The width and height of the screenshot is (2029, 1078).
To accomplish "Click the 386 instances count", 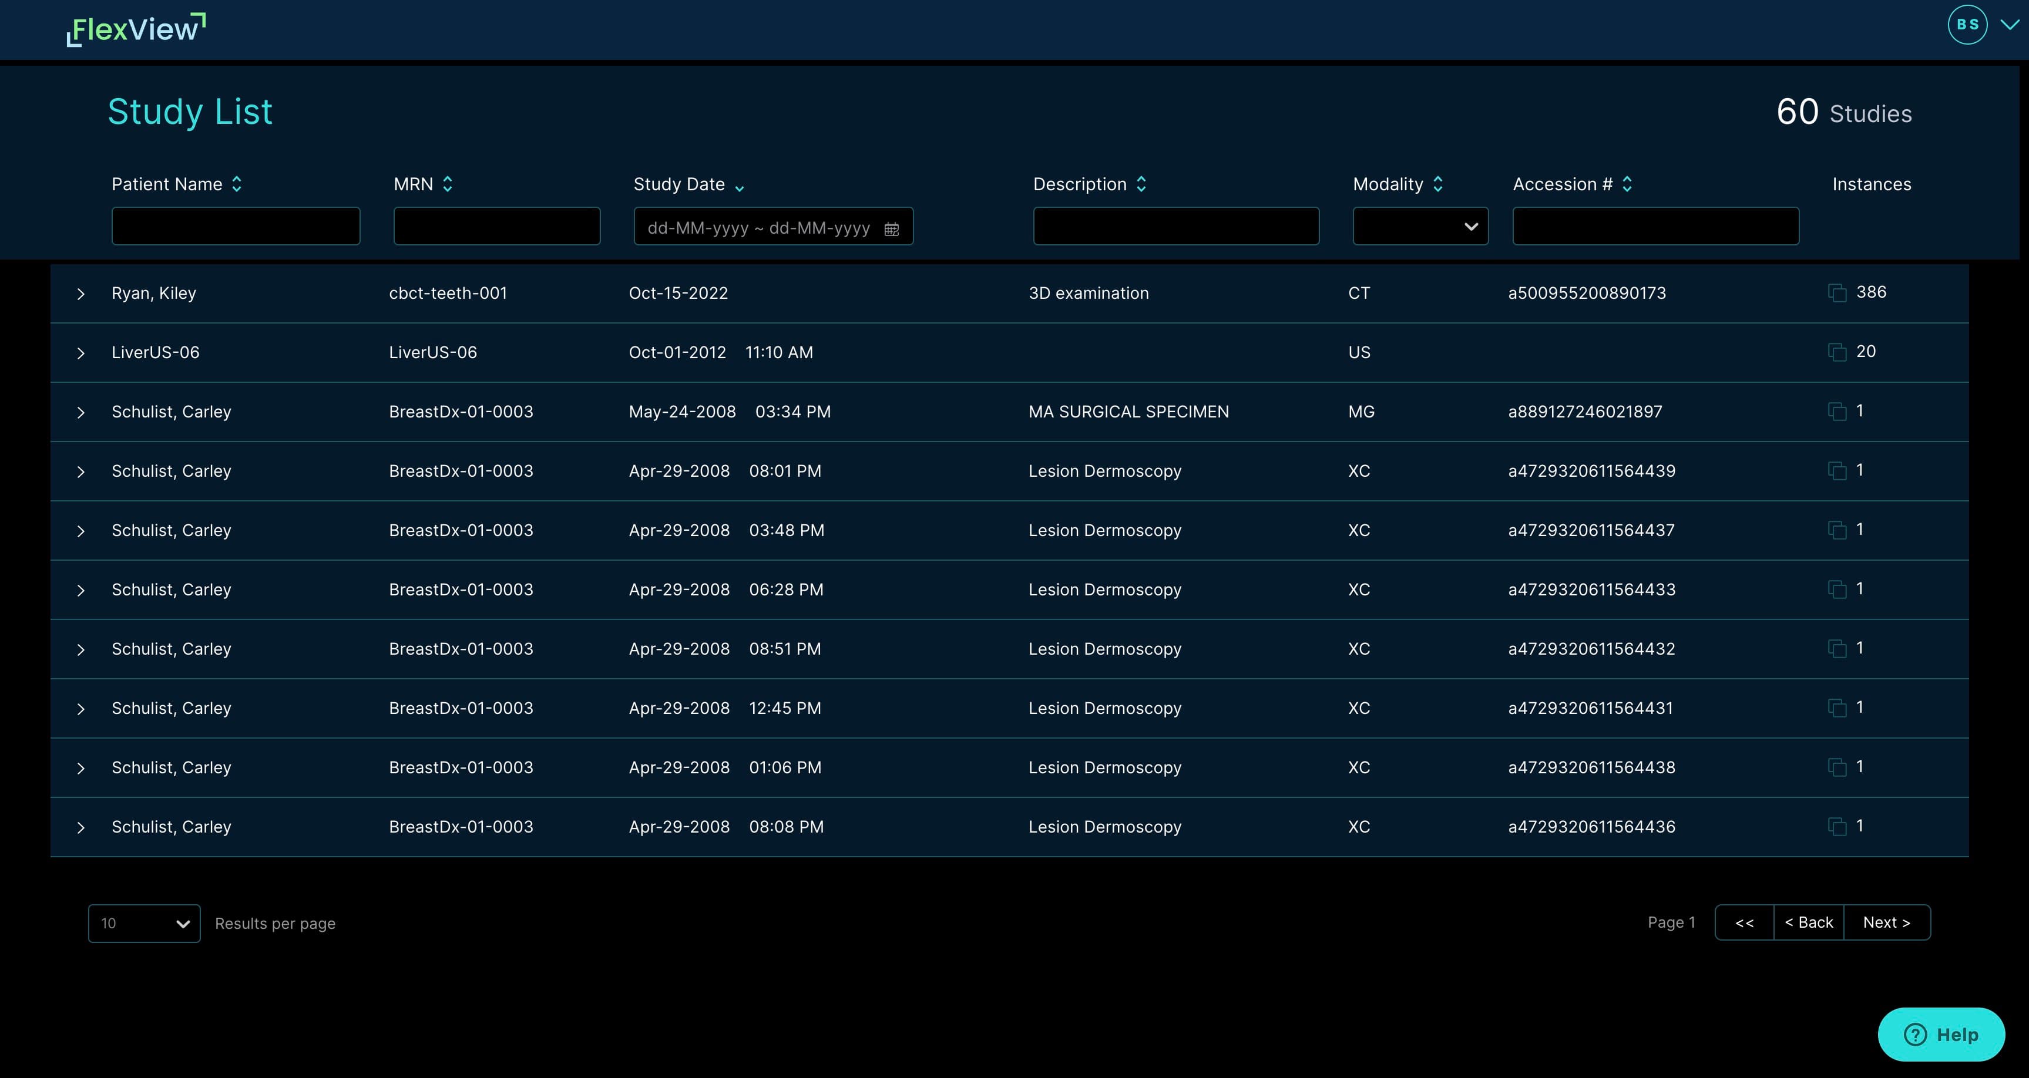I will 1870,292.
